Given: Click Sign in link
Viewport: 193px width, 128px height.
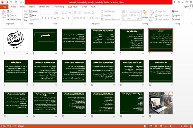Looking at the screenshot, I should 186,7.
